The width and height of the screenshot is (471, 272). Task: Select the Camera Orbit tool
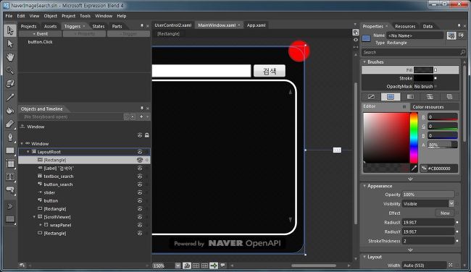click(10, 84)
